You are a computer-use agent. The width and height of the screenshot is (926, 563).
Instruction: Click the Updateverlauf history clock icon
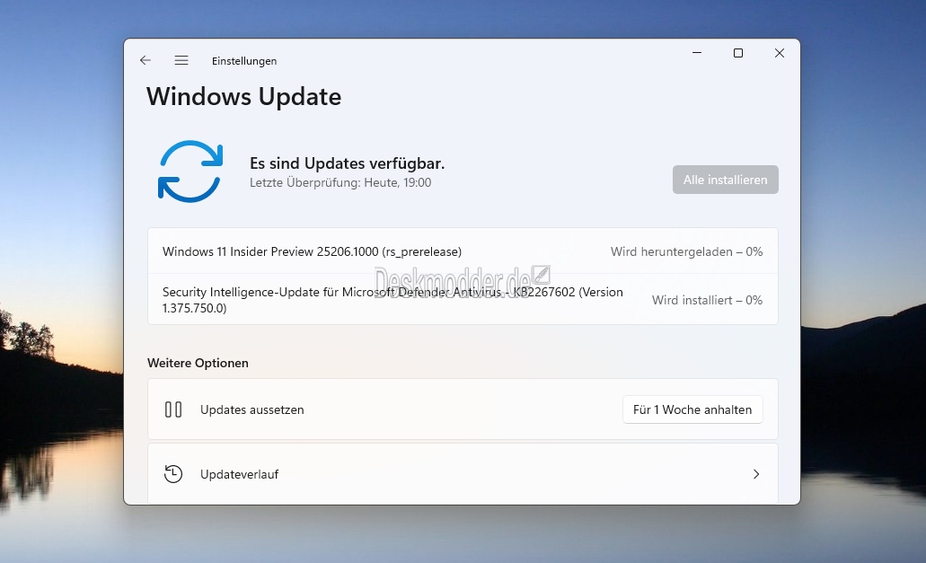173,474
